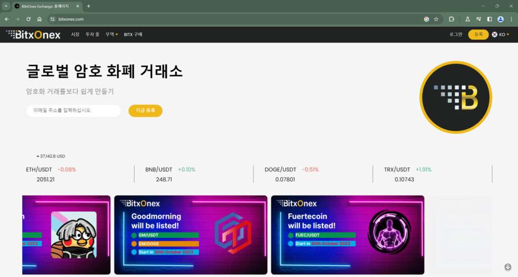Click the 로그인 login link
This screenshot has height=277, width=518.
point(456,34)
